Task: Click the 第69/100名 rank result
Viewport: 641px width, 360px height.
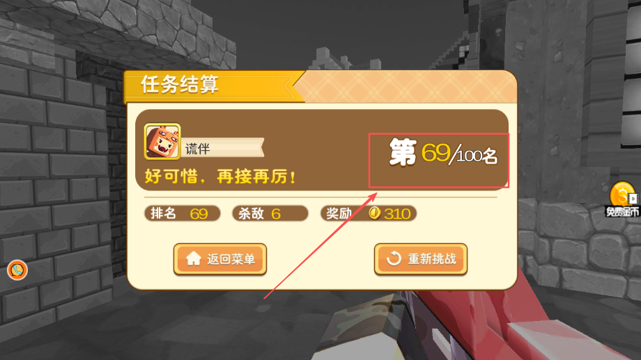Action: tap(442, 154)
